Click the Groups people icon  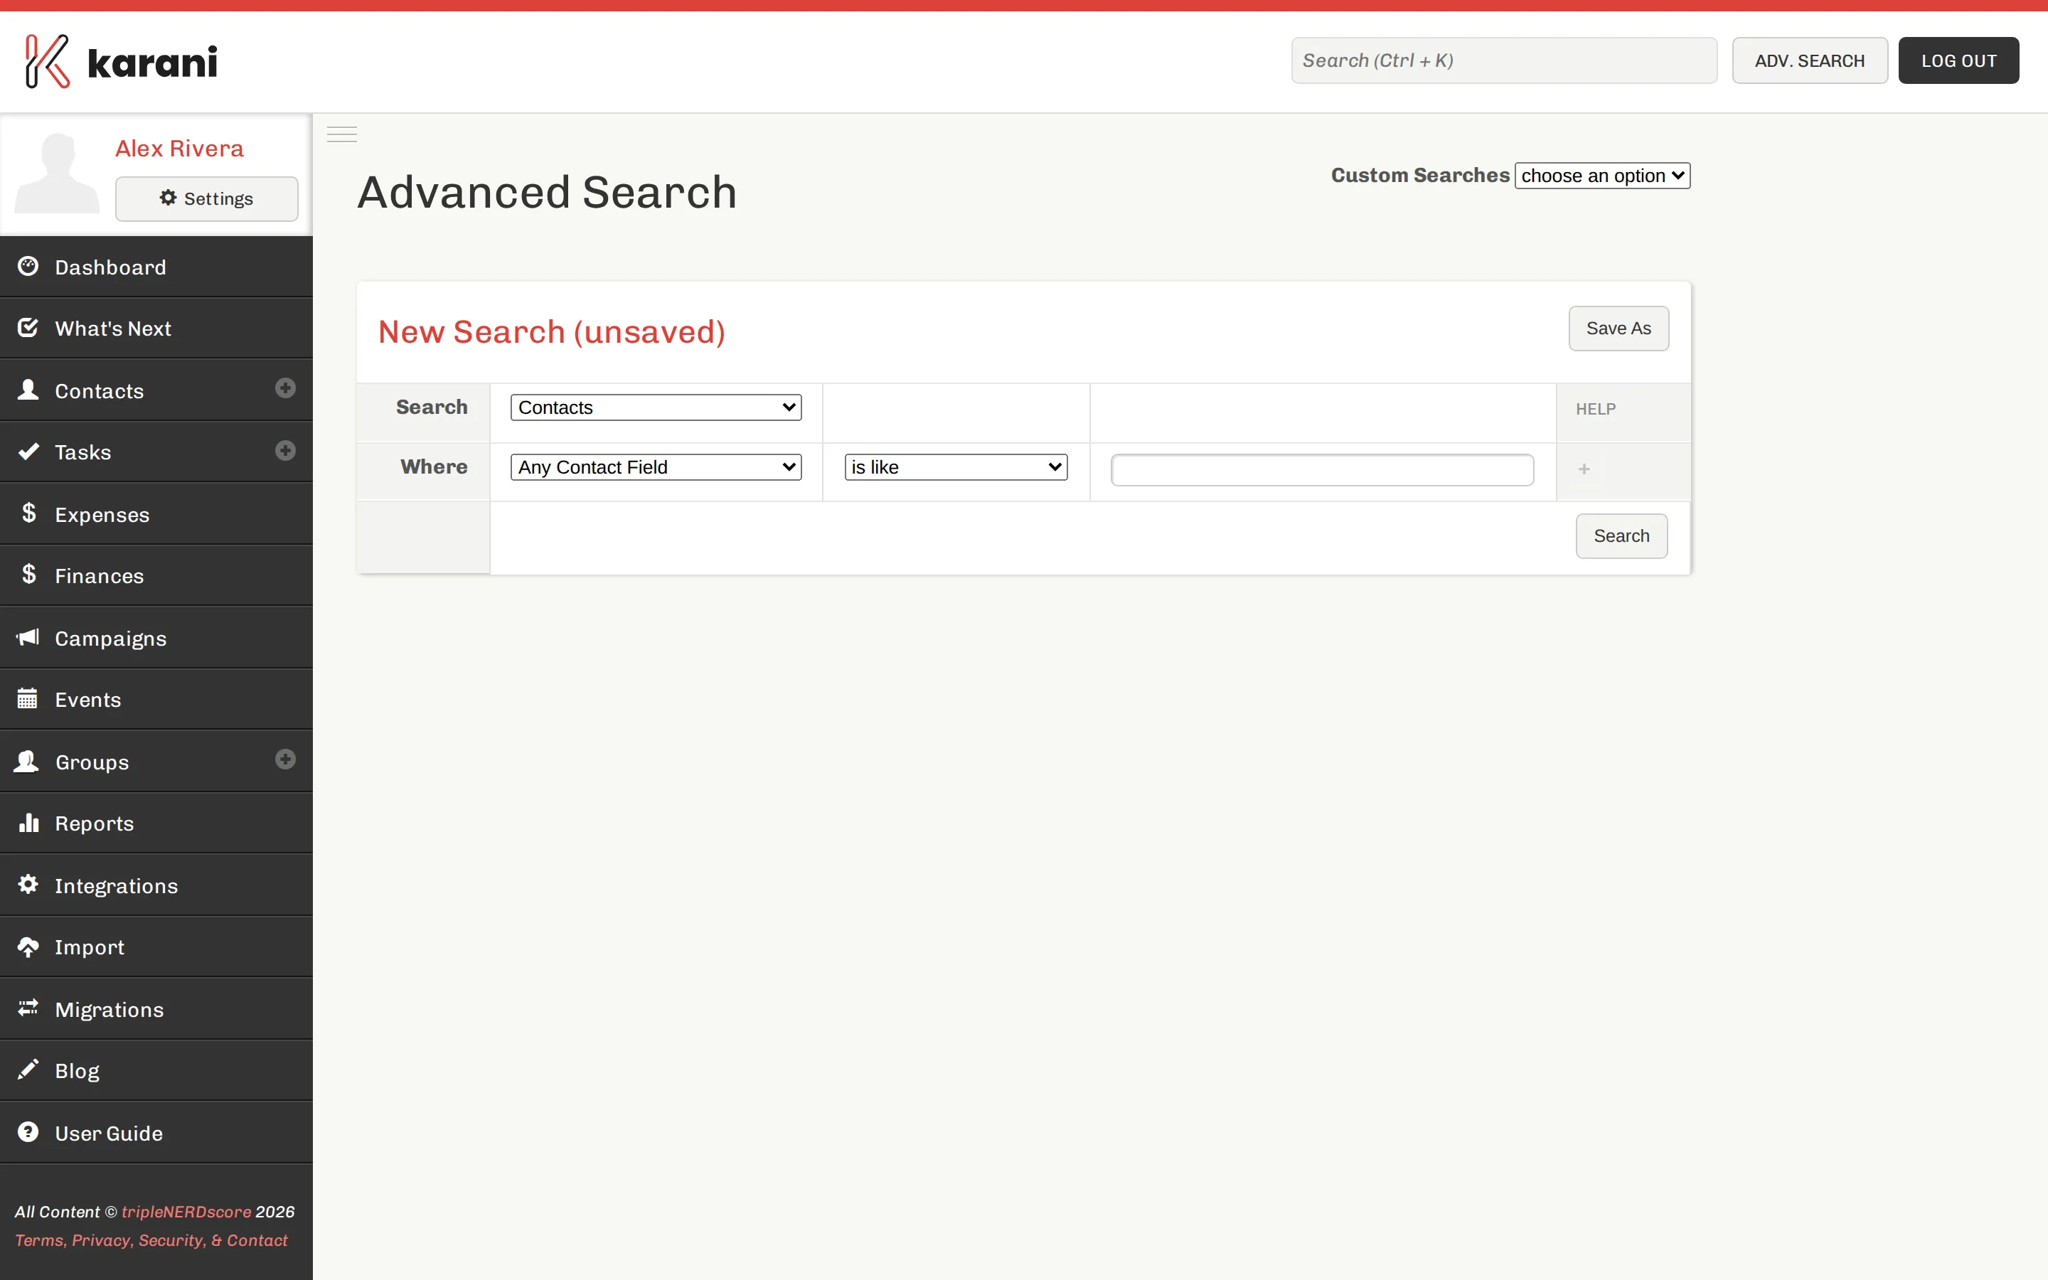[x=27, y=761]
